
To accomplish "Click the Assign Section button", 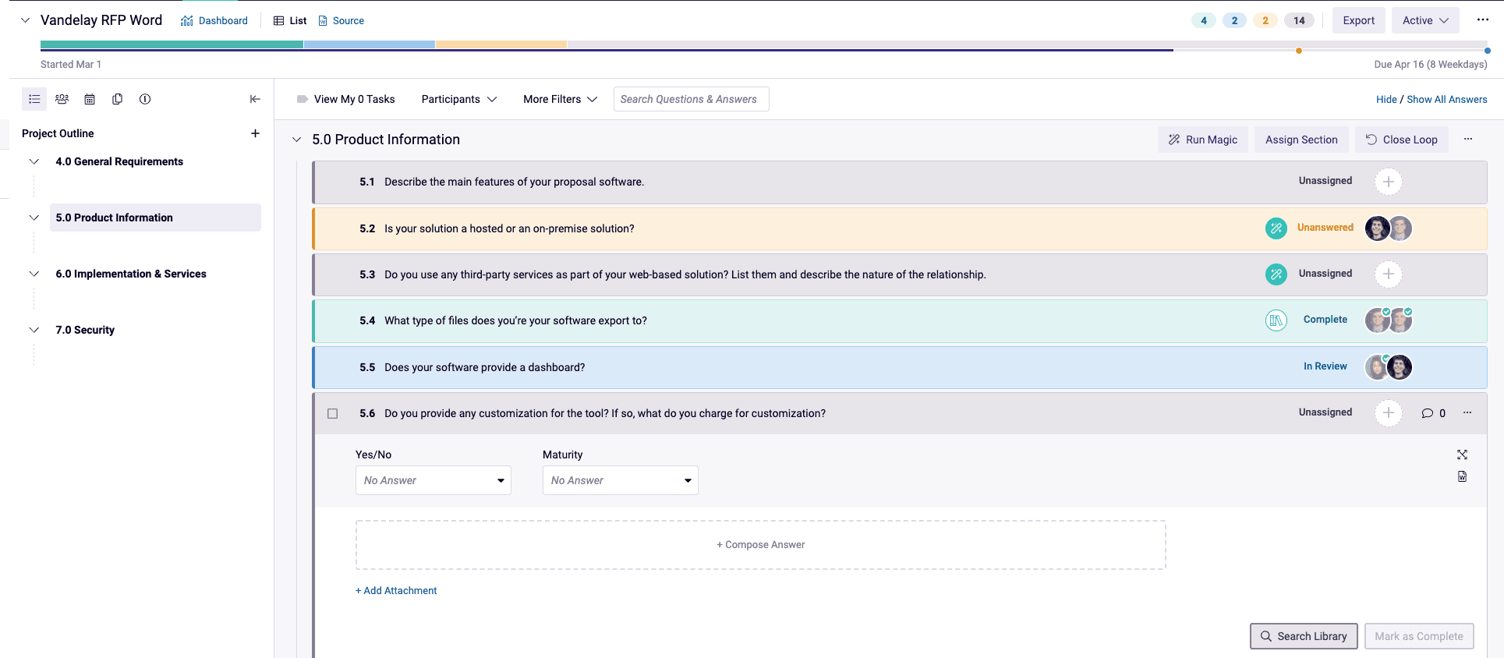I will pyautogui.click(x=1301, y=140).
